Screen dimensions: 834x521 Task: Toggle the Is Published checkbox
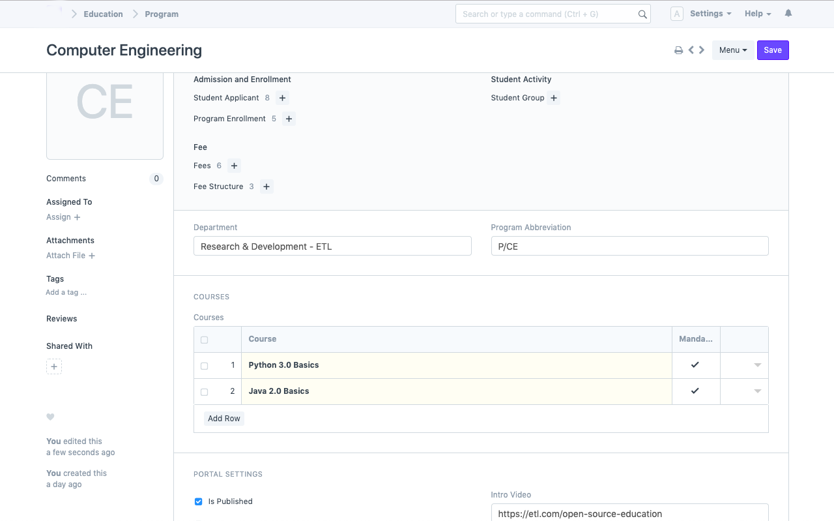(199, 501)
